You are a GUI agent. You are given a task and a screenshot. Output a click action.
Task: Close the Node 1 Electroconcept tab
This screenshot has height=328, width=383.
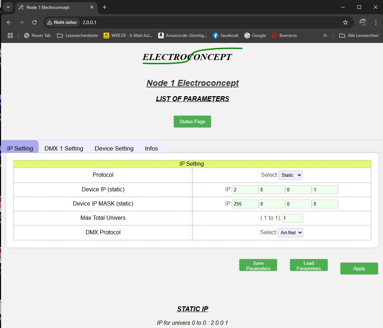(92, 7)
